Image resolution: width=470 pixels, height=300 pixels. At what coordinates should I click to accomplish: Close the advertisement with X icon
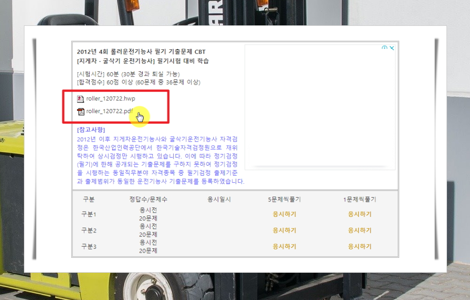(392, 48)
